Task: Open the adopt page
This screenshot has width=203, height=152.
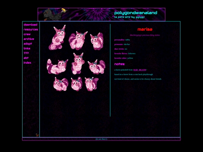Action: (28, 44)
